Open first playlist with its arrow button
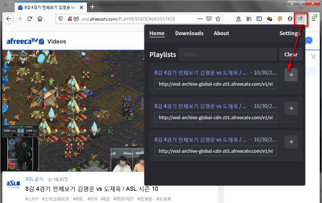 point(291,75)
